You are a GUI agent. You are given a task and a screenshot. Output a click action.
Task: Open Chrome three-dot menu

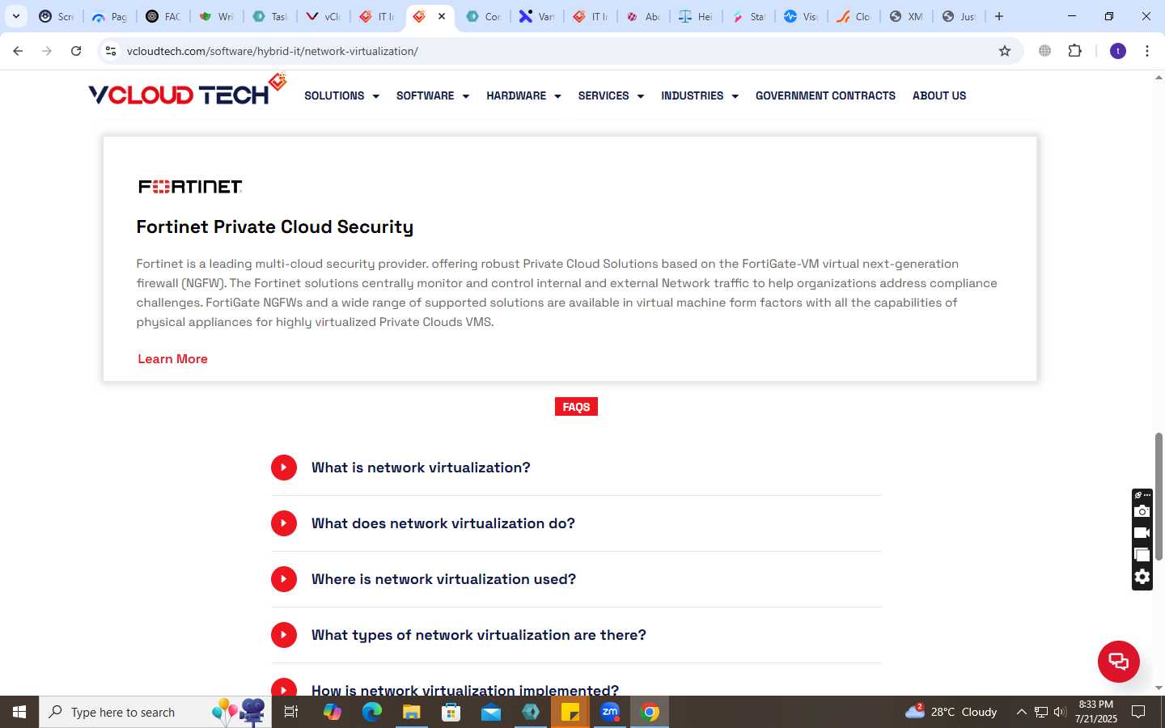point(1147,51)
